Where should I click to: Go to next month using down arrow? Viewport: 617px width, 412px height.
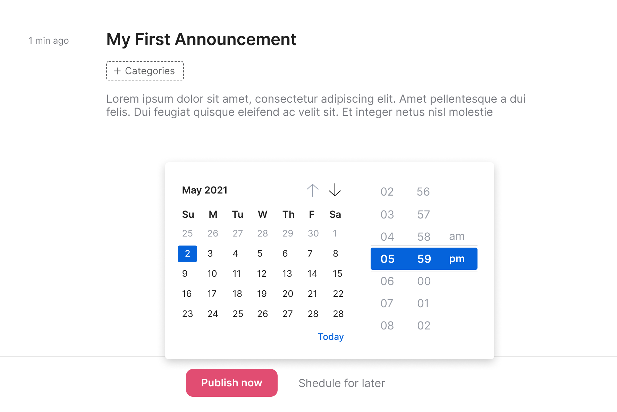(335, 190)
